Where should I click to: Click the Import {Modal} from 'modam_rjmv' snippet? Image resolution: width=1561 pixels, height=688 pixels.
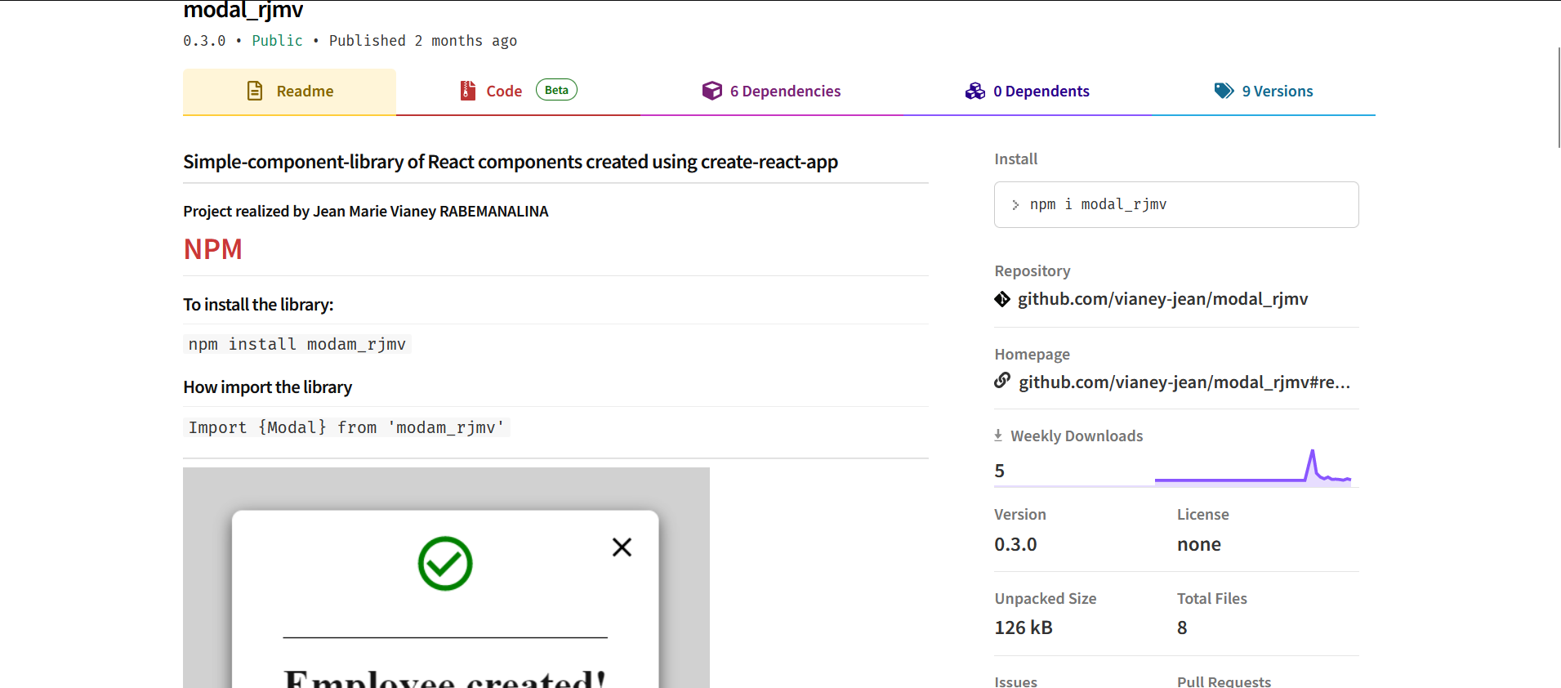(346, 427)
